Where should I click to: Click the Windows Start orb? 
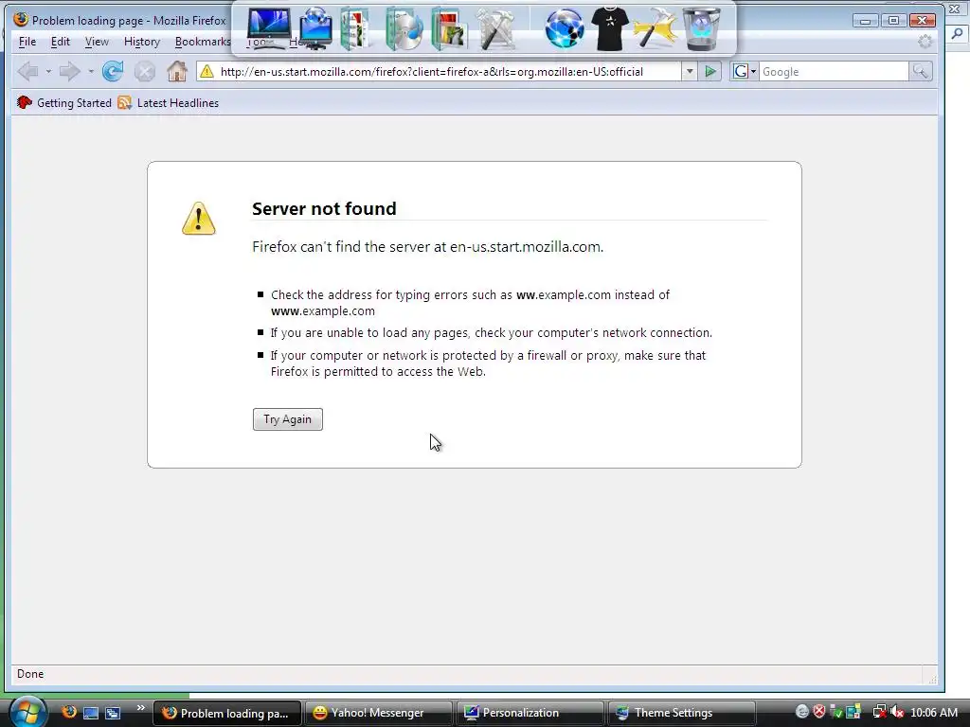[27, 712]
